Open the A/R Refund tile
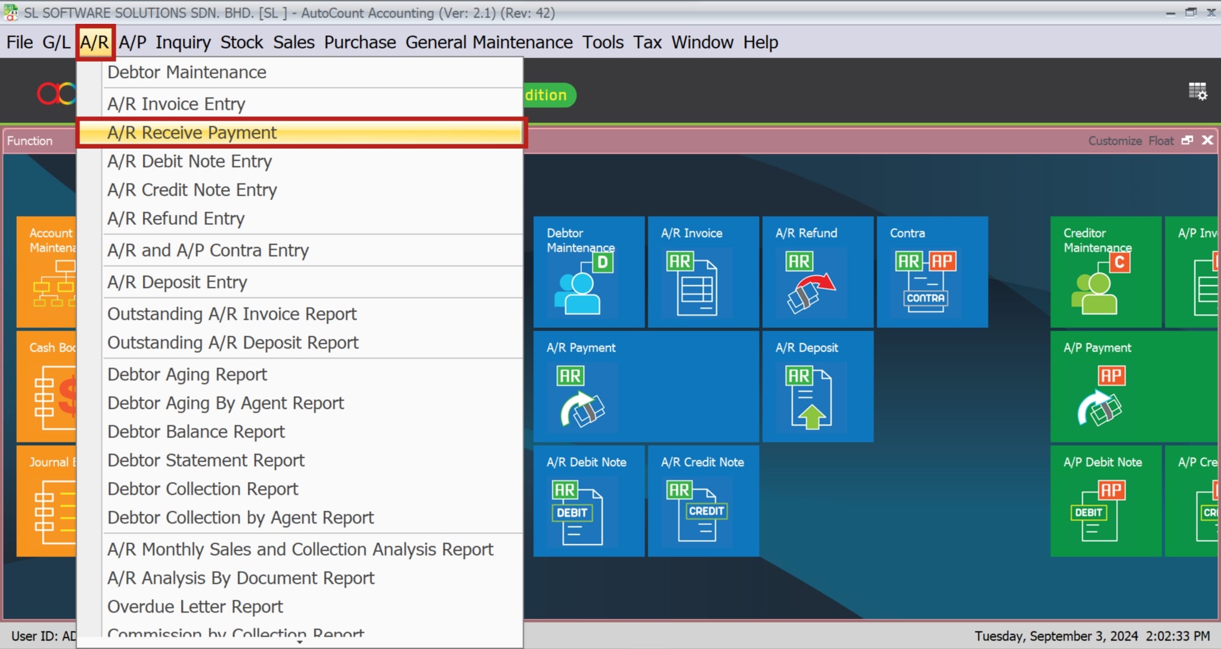Screen dimensions: 1221x649 817,272
